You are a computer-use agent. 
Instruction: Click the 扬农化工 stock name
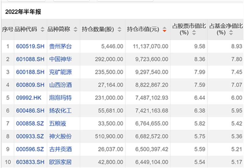[x=60, y=111]
